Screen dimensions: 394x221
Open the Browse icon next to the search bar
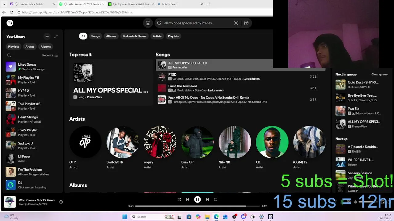pos(246,23)
